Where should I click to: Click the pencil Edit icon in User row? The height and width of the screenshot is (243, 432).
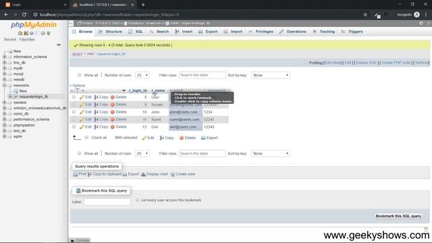pyautogui.click(x=82, y=97)
